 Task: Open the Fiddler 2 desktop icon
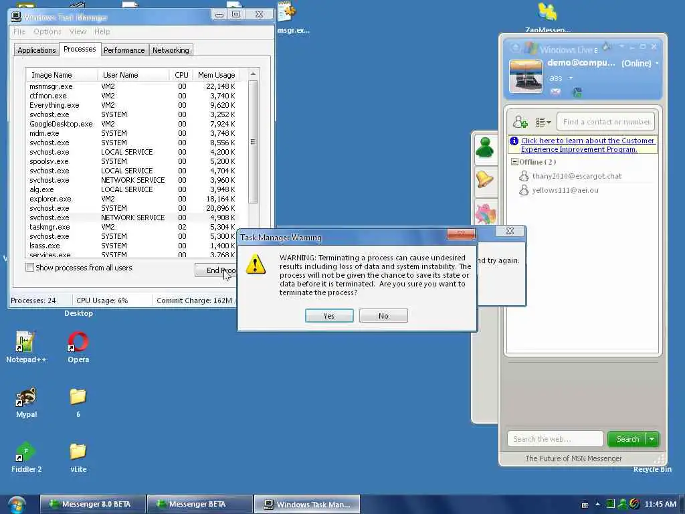(x=26, y=456)
